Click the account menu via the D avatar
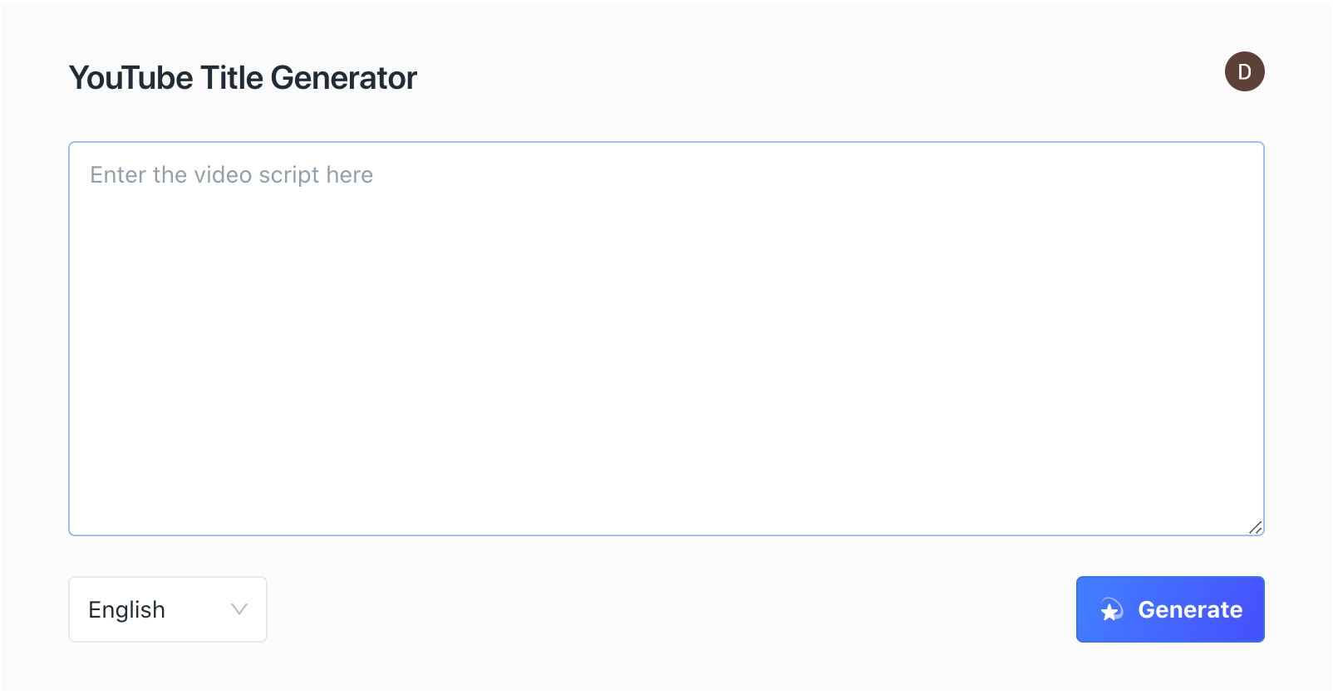The image size is (1333, 699). (1243, 72)
